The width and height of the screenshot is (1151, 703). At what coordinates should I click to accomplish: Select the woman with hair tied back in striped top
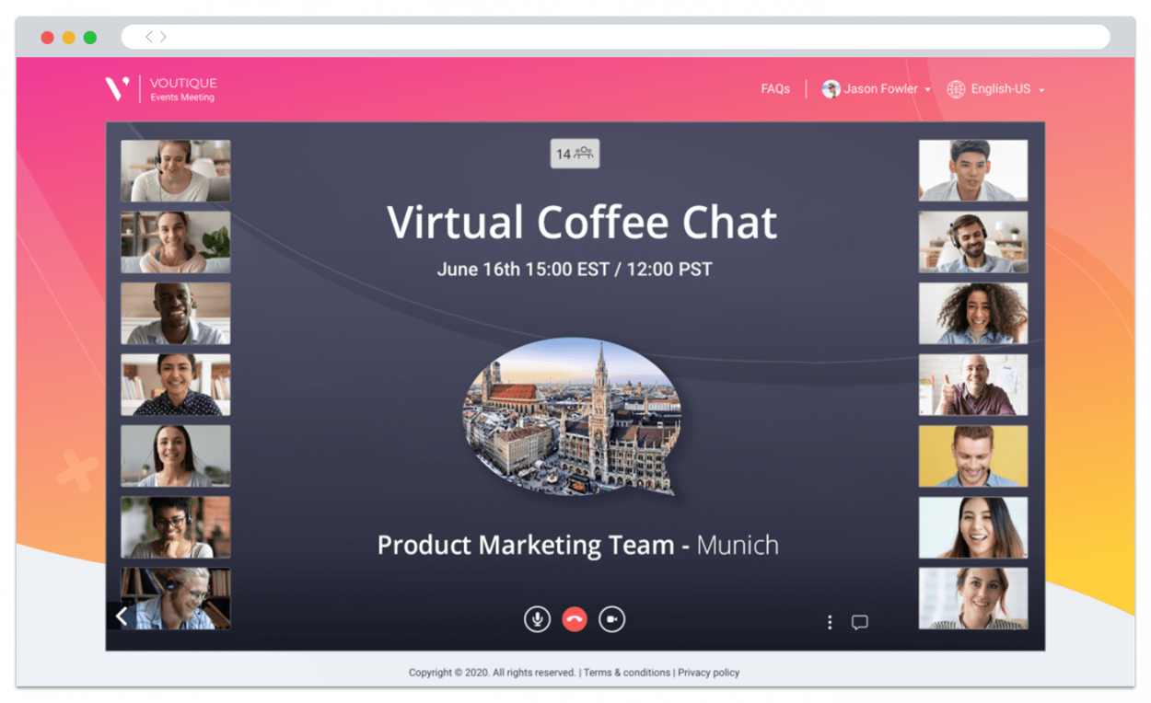pyautogui.click(x=973, y=598)
